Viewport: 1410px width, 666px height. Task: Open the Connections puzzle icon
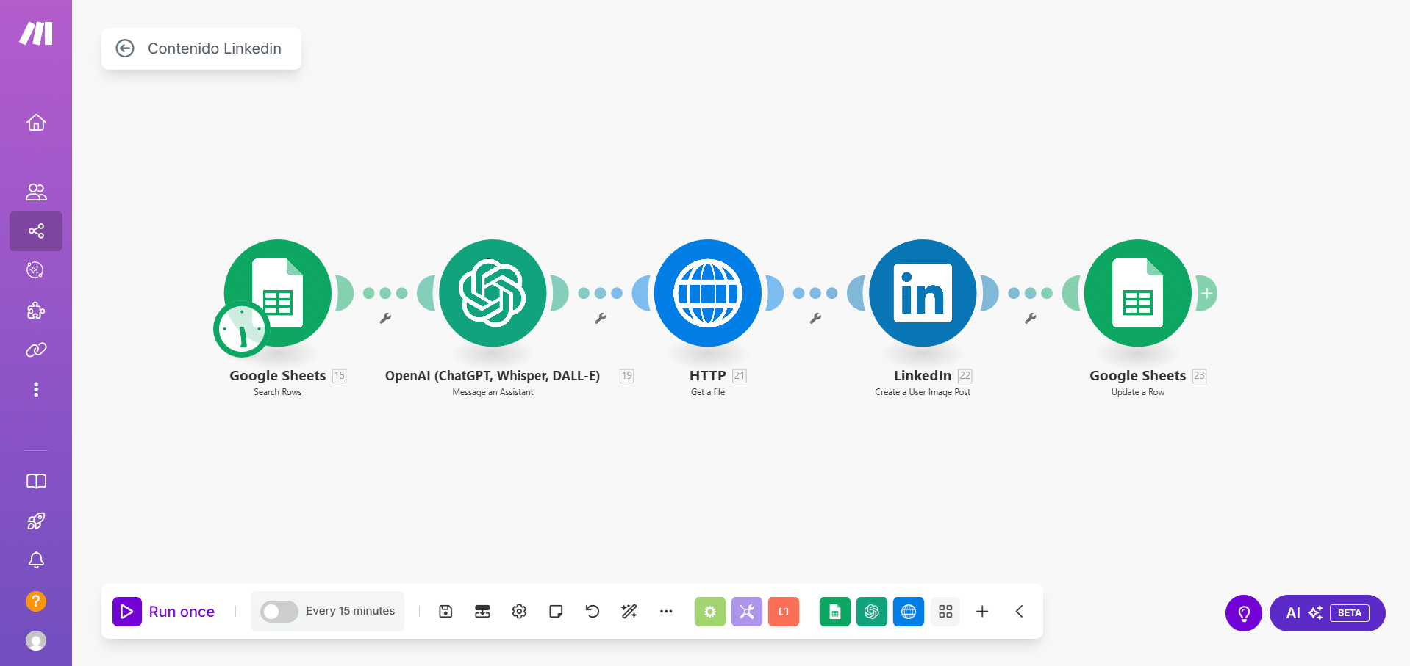click(x=36, y=311)
